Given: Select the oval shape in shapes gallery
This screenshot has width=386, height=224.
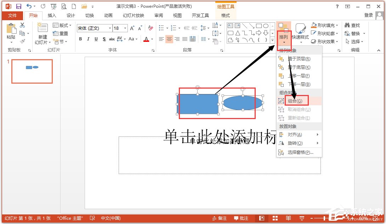Looking at the screenshot, I should click(266, 26).
